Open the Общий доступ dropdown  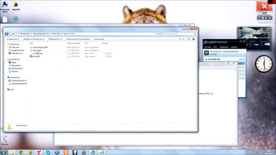point(55,39)
